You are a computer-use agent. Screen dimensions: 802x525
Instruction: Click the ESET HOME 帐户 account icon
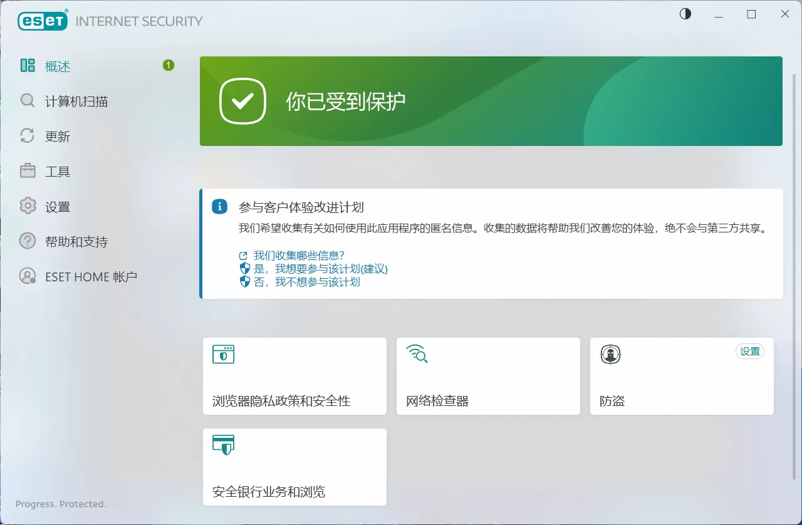(28, 276)
